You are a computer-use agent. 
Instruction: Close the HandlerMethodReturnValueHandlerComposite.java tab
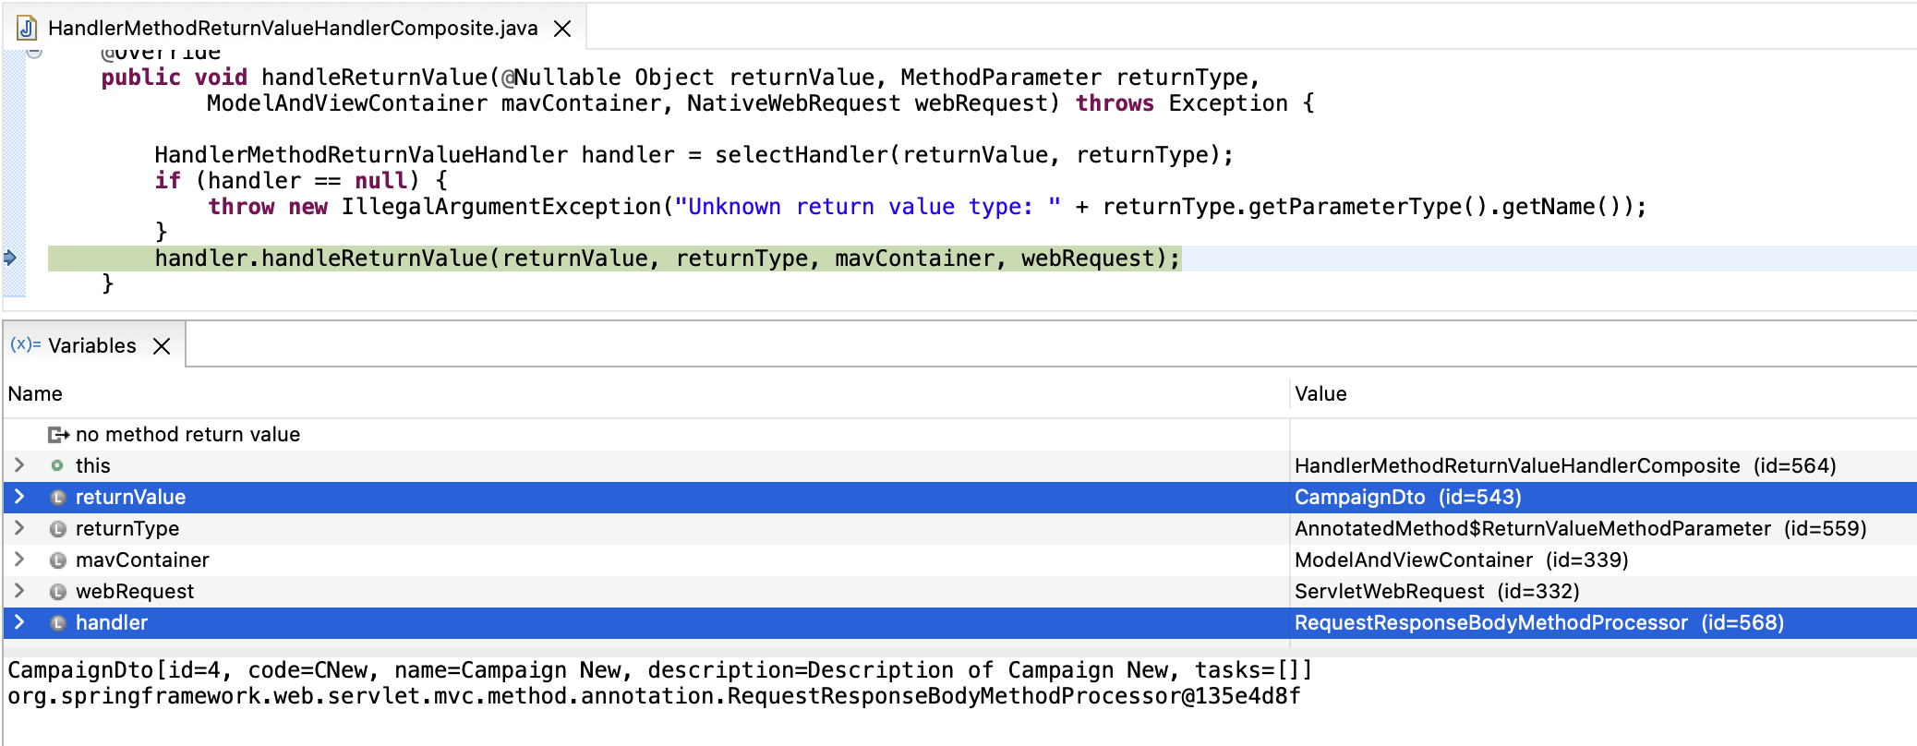tap(562, 29)
